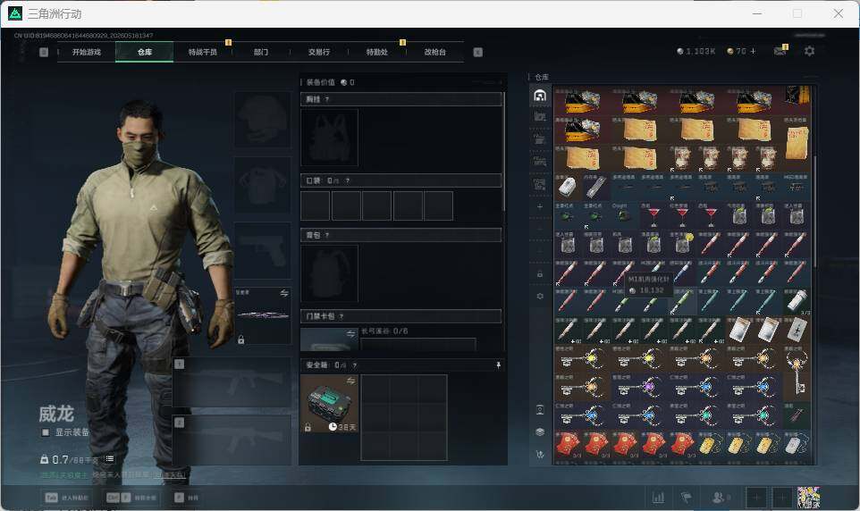This screenshot has height=511, width=860.
Task: Click the flag icon in bottom bar
Action: tap(686, 498)
